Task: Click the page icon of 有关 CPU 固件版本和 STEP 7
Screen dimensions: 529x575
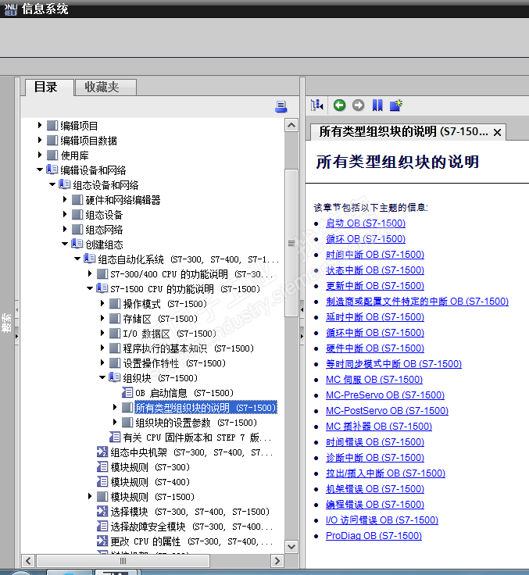Action: [x=115, y=437]
